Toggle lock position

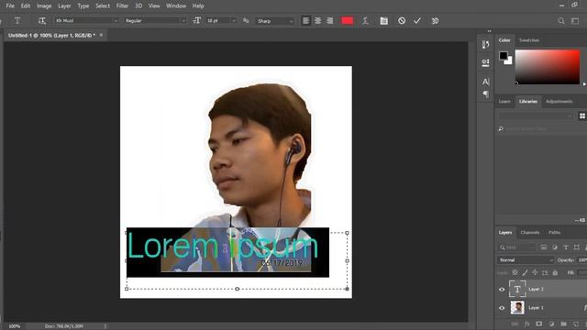tap(535, 273)
